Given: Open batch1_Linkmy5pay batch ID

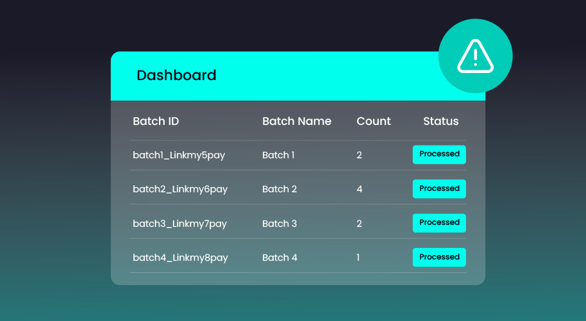Looking at the screenshot, I should pyautogui.click(x=179, y=155).
